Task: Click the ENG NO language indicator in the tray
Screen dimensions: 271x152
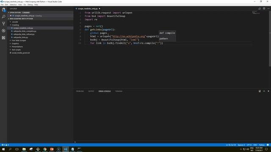Action: 252,149
